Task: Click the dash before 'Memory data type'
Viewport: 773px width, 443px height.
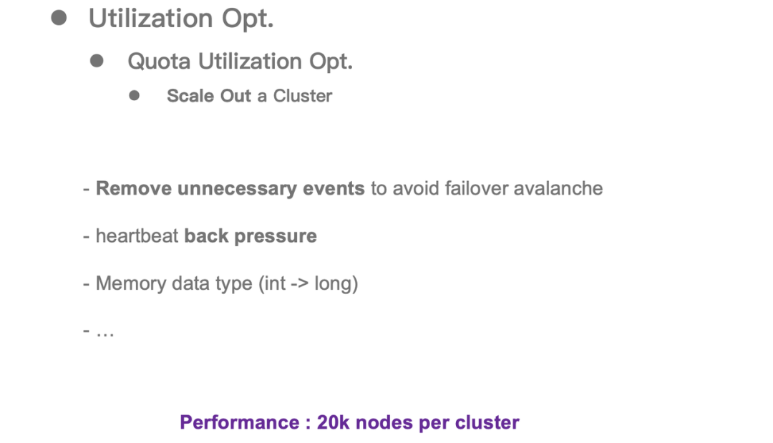Action: pos(86,284)
